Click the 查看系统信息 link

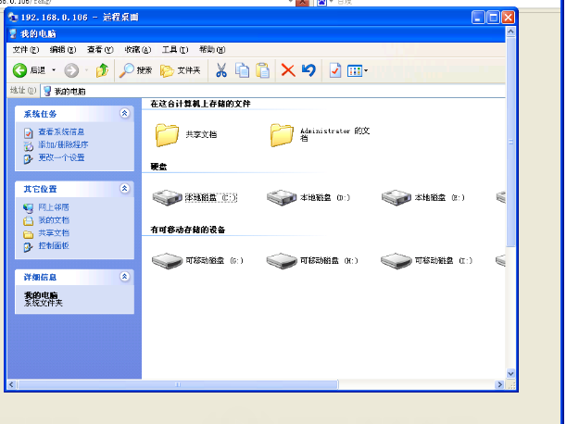tap(60, 132)
